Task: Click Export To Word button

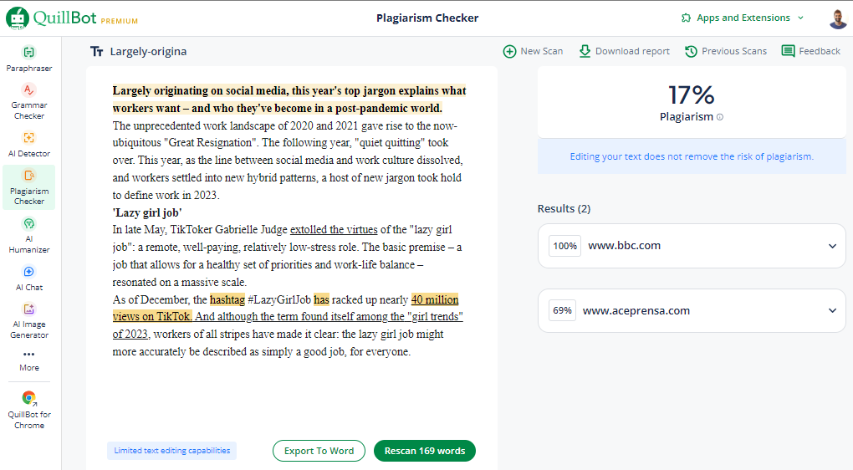Action: tap(319, 451)
